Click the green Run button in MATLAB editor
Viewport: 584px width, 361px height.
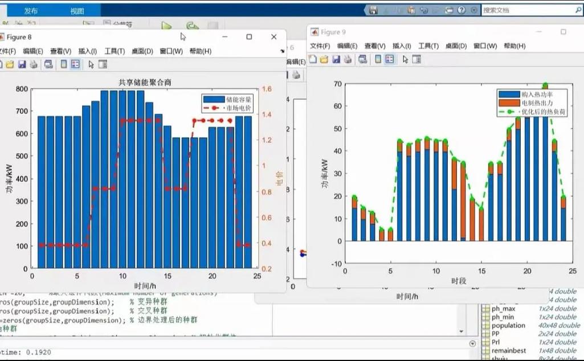coord(166,26)
